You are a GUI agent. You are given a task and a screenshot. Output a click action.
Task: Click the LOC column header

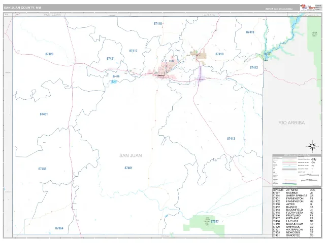tap(312, 190)
